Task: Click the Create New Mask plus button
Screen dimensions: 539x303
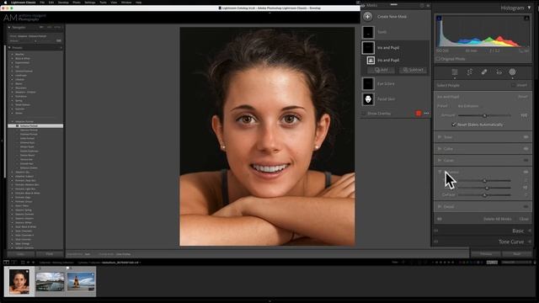Action: point(367,17)
